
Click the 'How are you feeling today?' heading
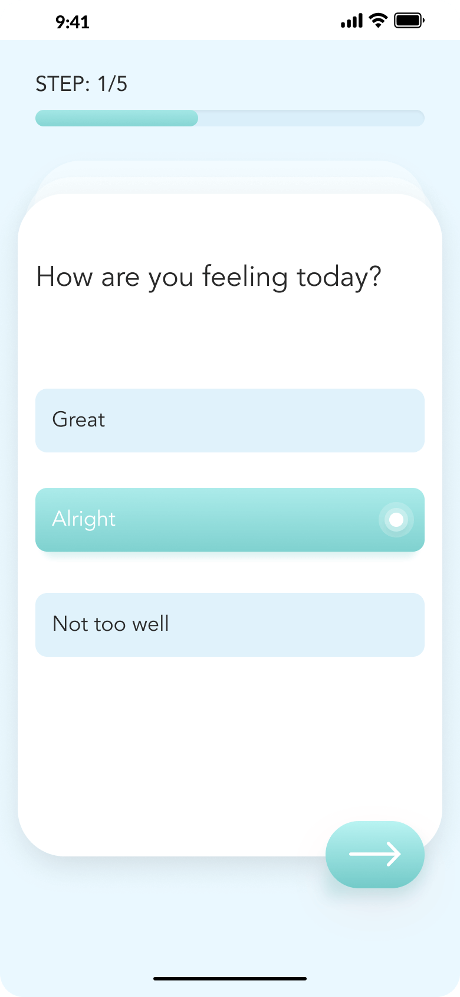pos(209,277)
